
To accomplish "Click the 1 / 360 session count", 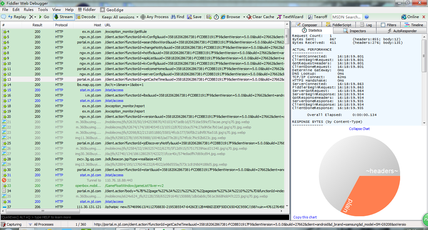I will [x=81, y=224].
